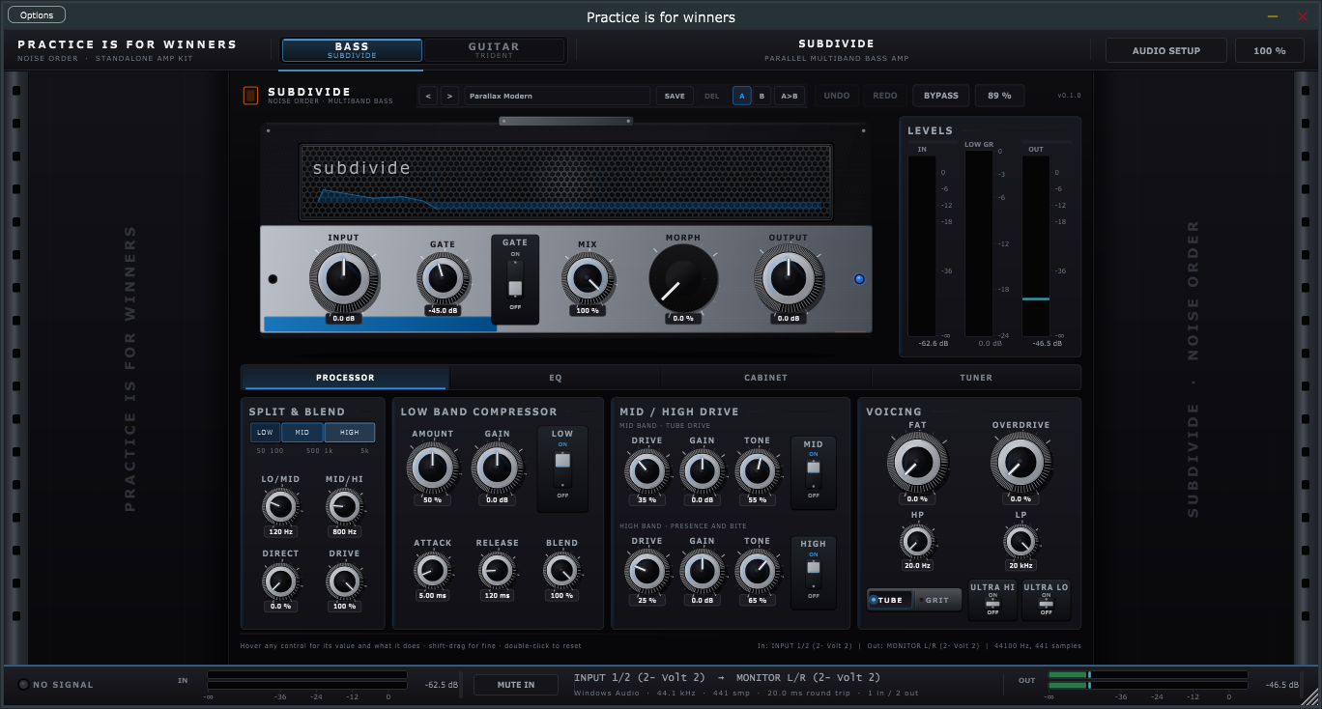
Task: Click the compressor BLEND knob
Action: 561,571
